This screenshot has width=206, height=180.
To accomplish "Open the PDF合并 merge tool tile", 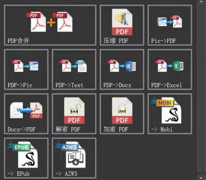I will point(50,25).
